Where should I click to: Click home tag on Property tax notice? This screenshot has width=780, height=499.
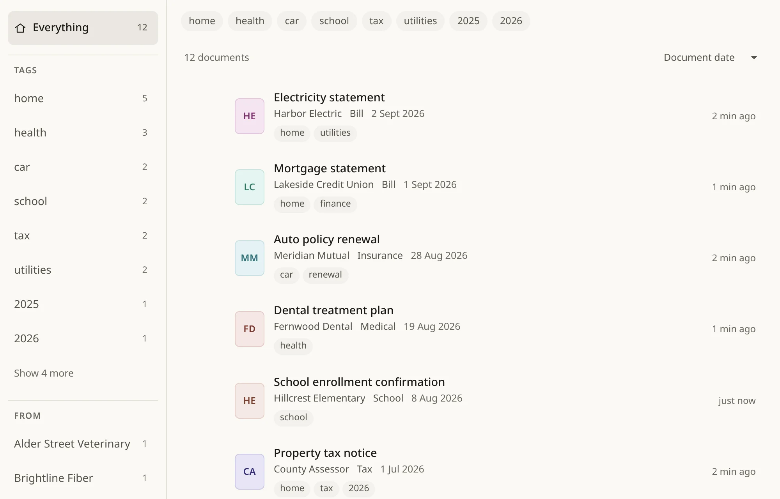click(292, 488)
